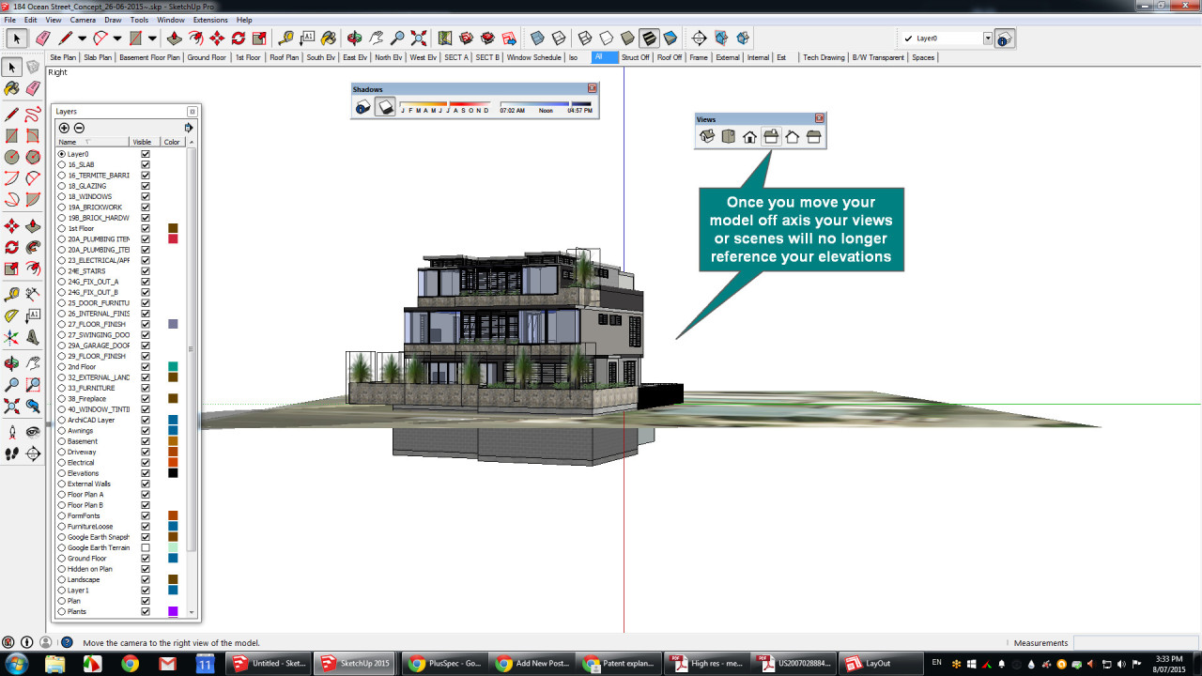Switch to the SECT A scene tab
This screenshot has width=1202, height=676.
click(455, 57)
